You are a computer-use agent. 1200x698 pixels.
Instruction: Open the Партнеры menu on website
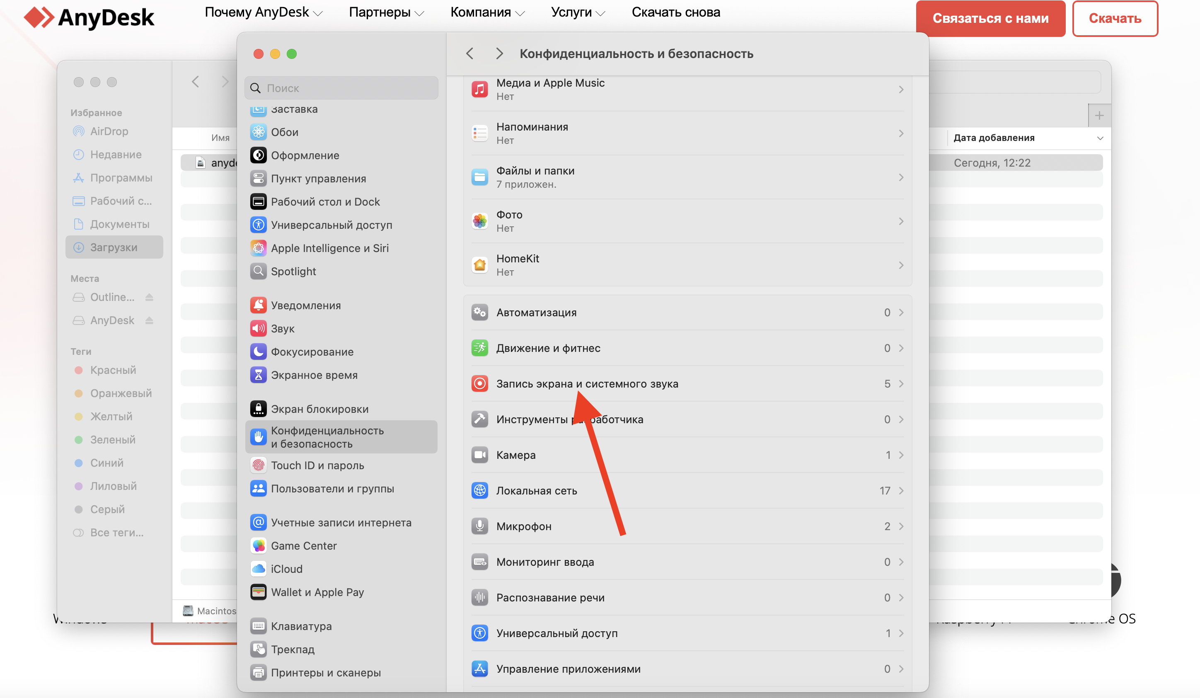(x=386, y=12)
